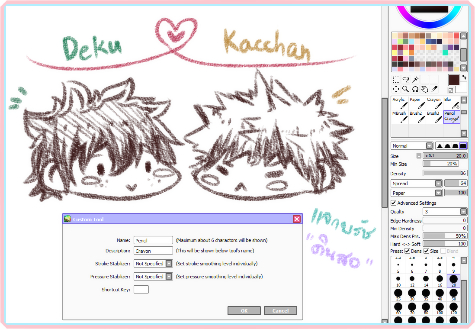Select the rotate view tool

415,89
